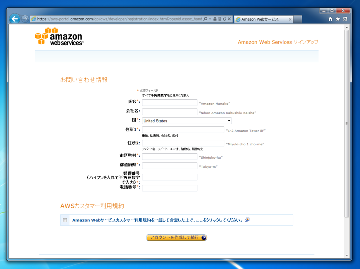Click the 郵便番号 postal code field
Screen dimensions: 360x269
coord(170,177)
